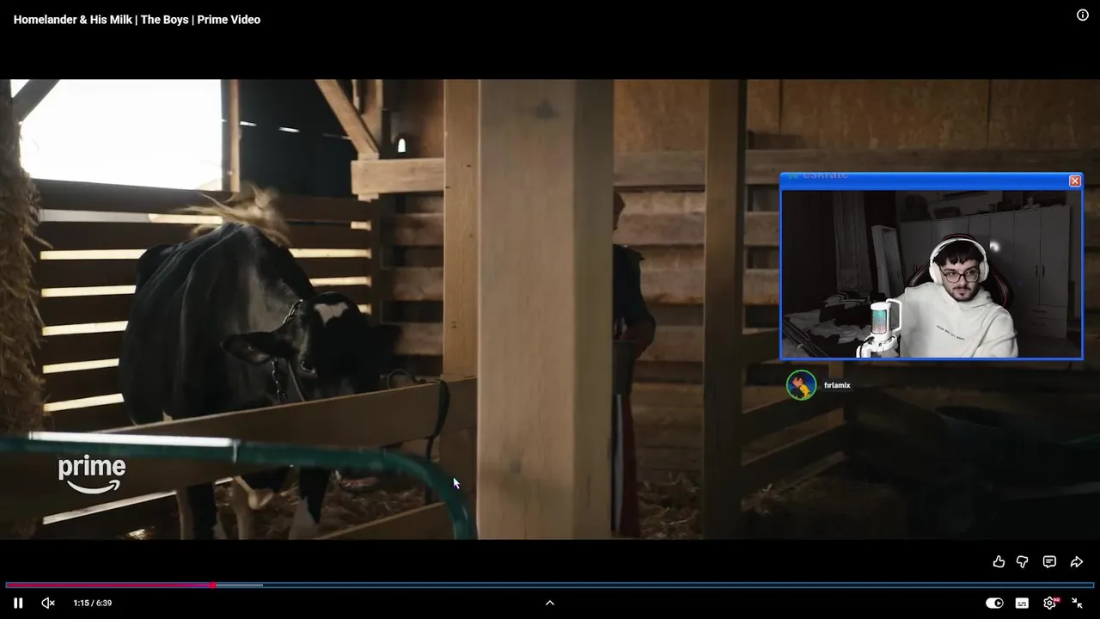Viewport: 1100px width, 619px height.
Task: Open the settings gear menu
Action: pyautogui.click(x=1049, y=603)
